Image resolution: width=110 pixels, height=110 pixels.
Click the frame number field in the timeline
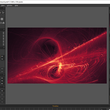click(104, 109)
